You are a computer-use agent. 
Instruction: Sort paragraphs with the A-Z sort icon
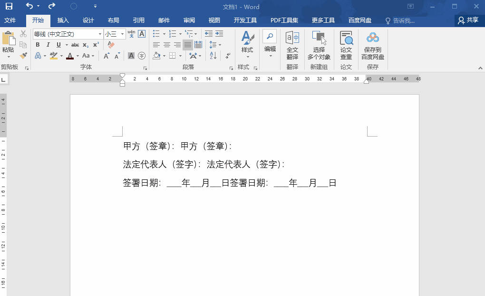(213, 55)
